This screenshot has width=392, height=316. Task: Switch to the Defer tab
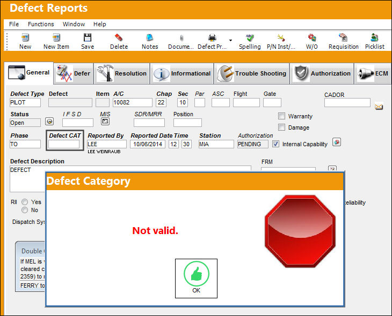74,73
